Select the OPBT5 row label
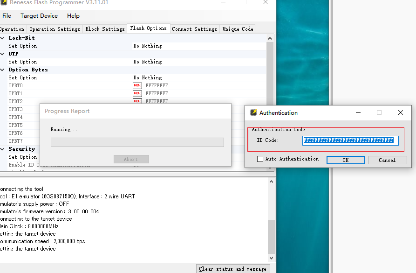The image size is (416, 273). click(16, 125)
